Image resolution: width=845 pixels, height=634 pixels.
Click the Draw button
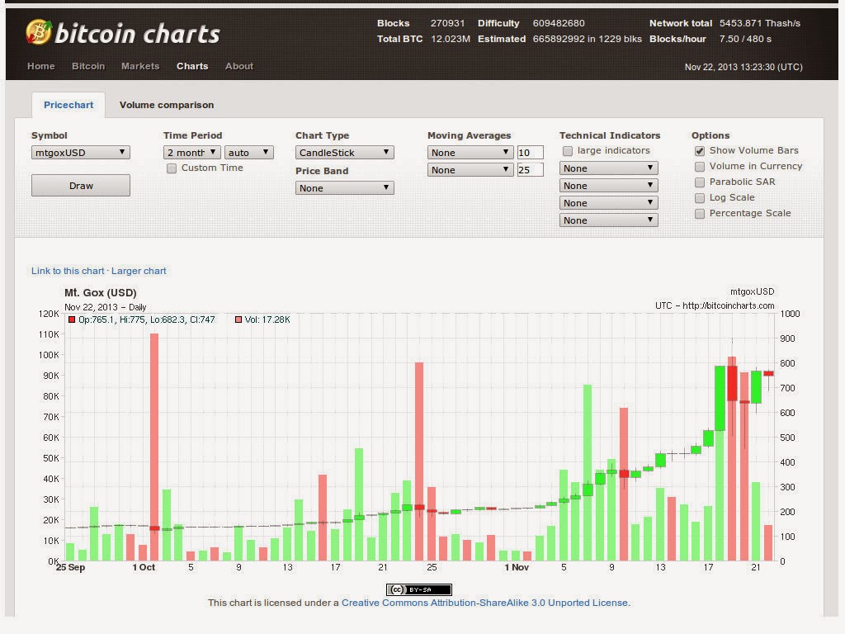point(80,186)
